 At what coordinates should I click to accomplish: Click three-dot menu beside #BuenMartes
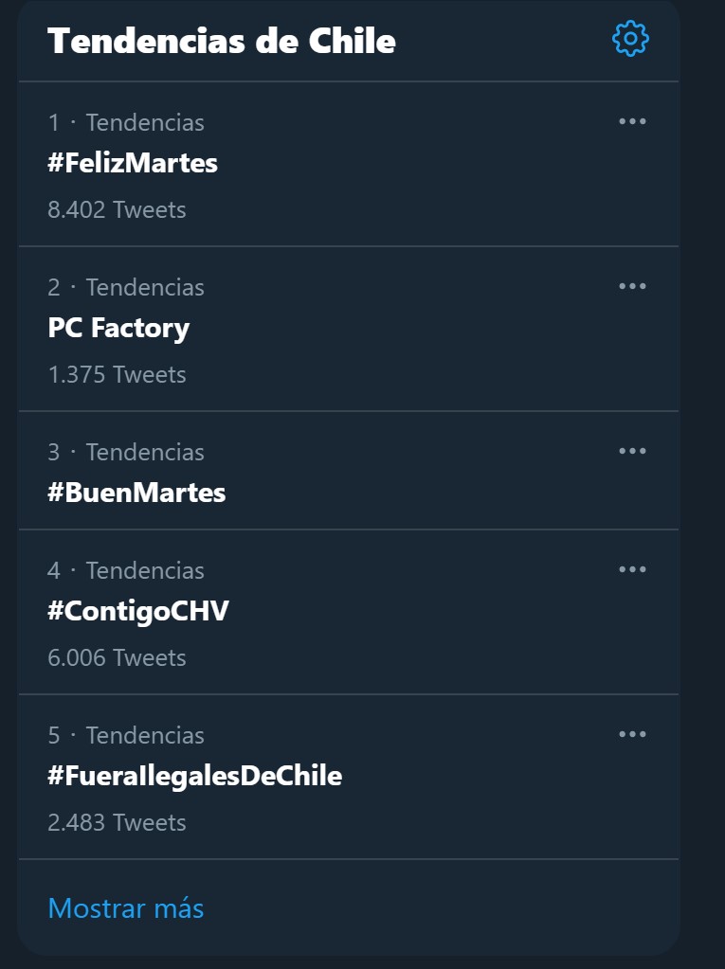pyautogui.click(x=632, y=451)
